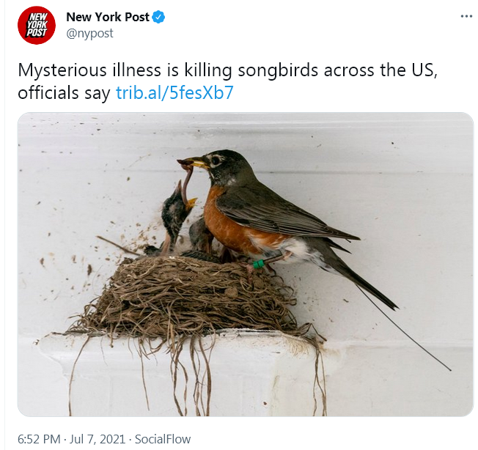Click the blue verified checkmark badge
The image size is (478, 450).
158,17
